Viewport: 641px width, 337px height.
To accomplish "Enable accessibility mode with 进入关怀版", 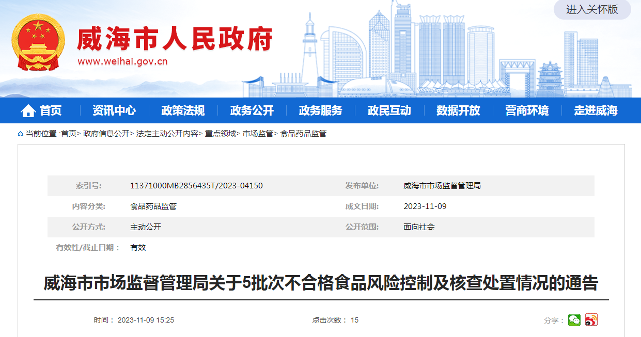I will click(x=592, y=9).
